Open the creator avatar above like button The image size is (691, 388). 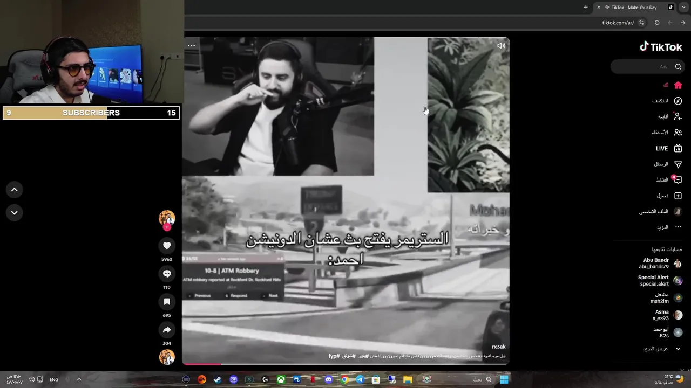[167, 218]
